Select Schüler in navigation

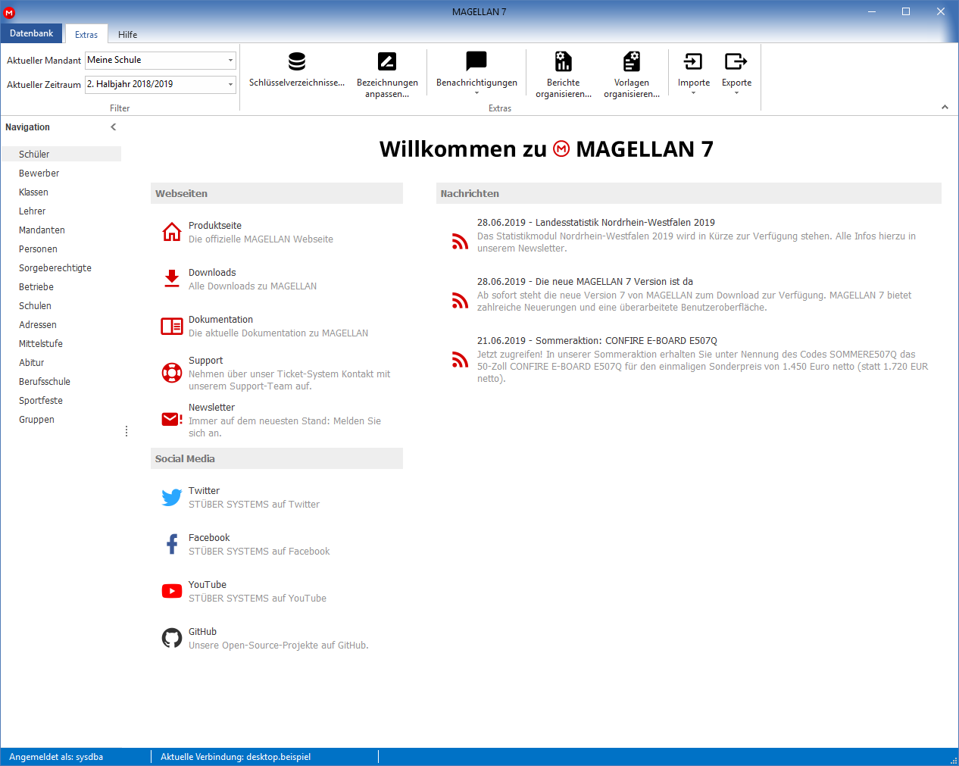(x=61, y=154)
